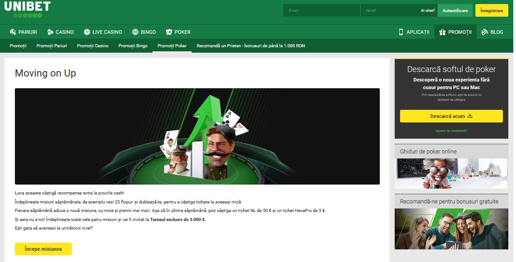Open the Moving on Up banner image
516x262 pixels.
click(197, 136)
